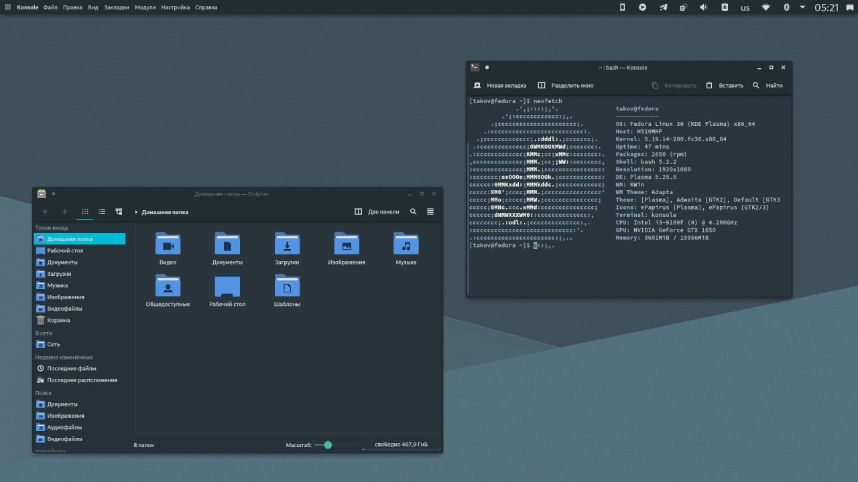
Task: Open the Wi-Fi network tray icon
Action: pos(765,7)
